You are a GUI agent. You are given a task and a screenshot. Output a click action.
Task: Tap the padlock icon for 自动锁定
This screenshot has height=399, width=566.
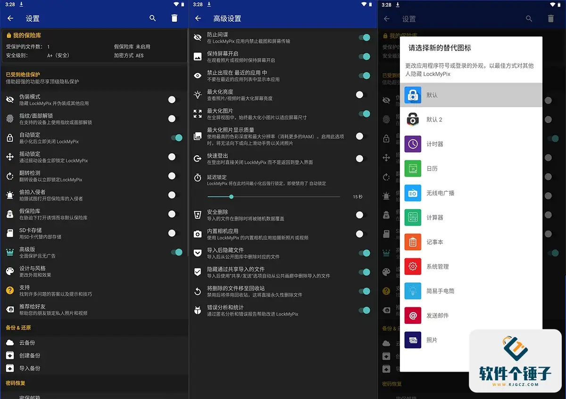(x=10, y=138)
